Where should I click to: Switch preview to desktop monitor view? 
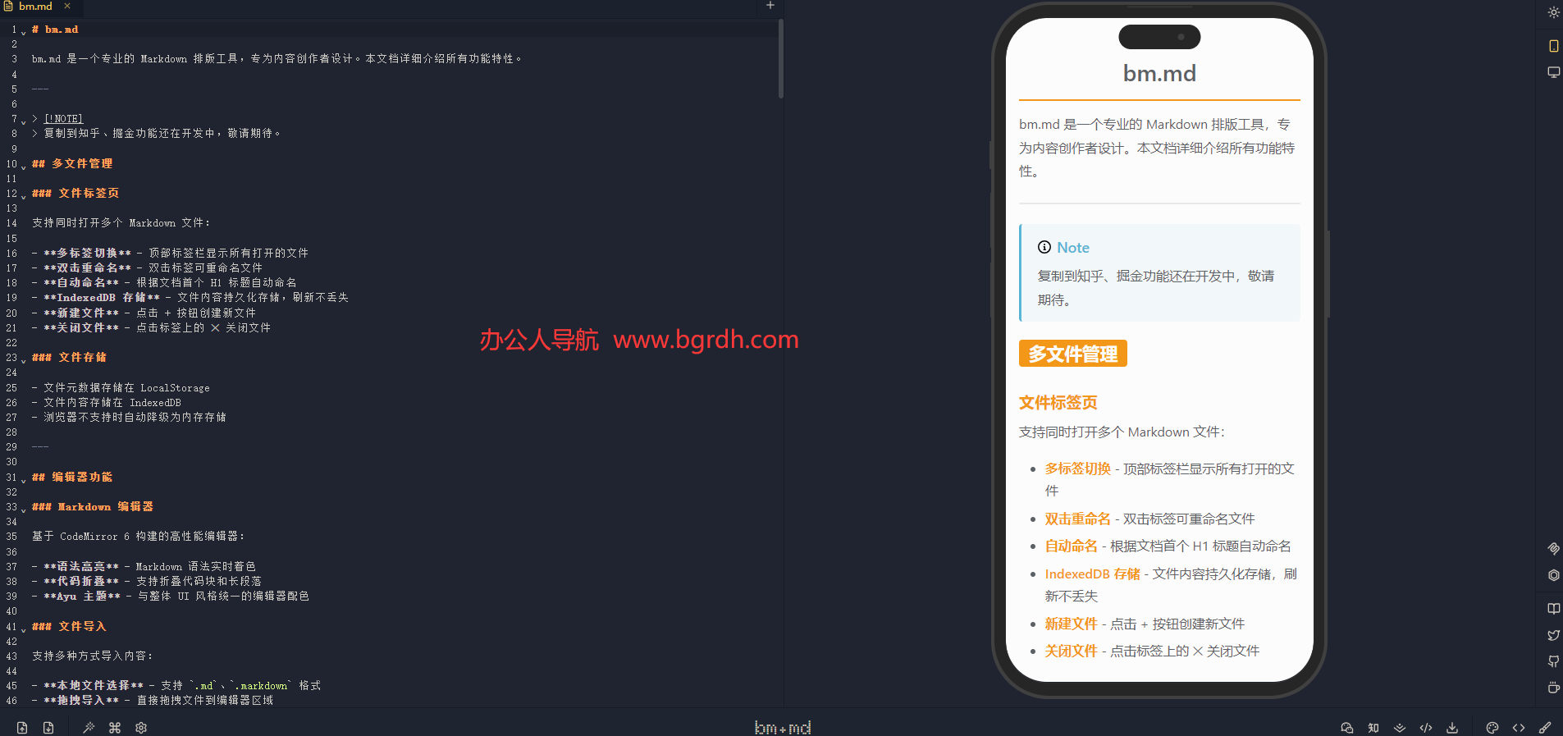point(1553,72)
